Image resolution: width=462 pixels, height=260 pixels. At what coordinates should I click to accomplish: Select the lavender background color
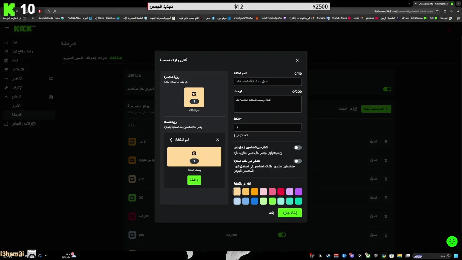pos(290,192)
